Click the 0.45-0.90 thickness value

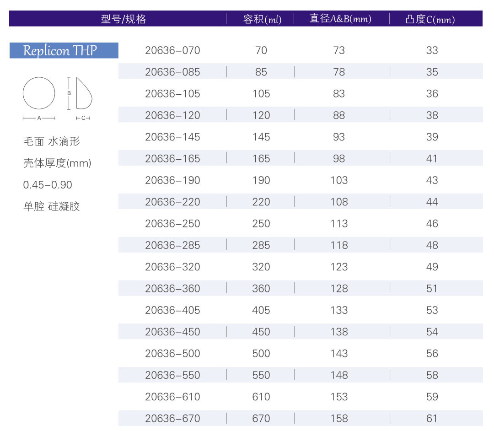pos(48,185)
